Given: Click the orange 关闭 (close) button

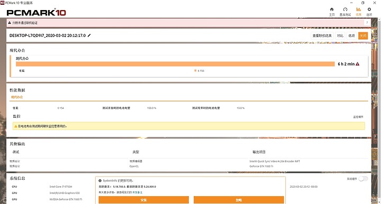Looking at the screenshot, I should (x=363, y=35).
